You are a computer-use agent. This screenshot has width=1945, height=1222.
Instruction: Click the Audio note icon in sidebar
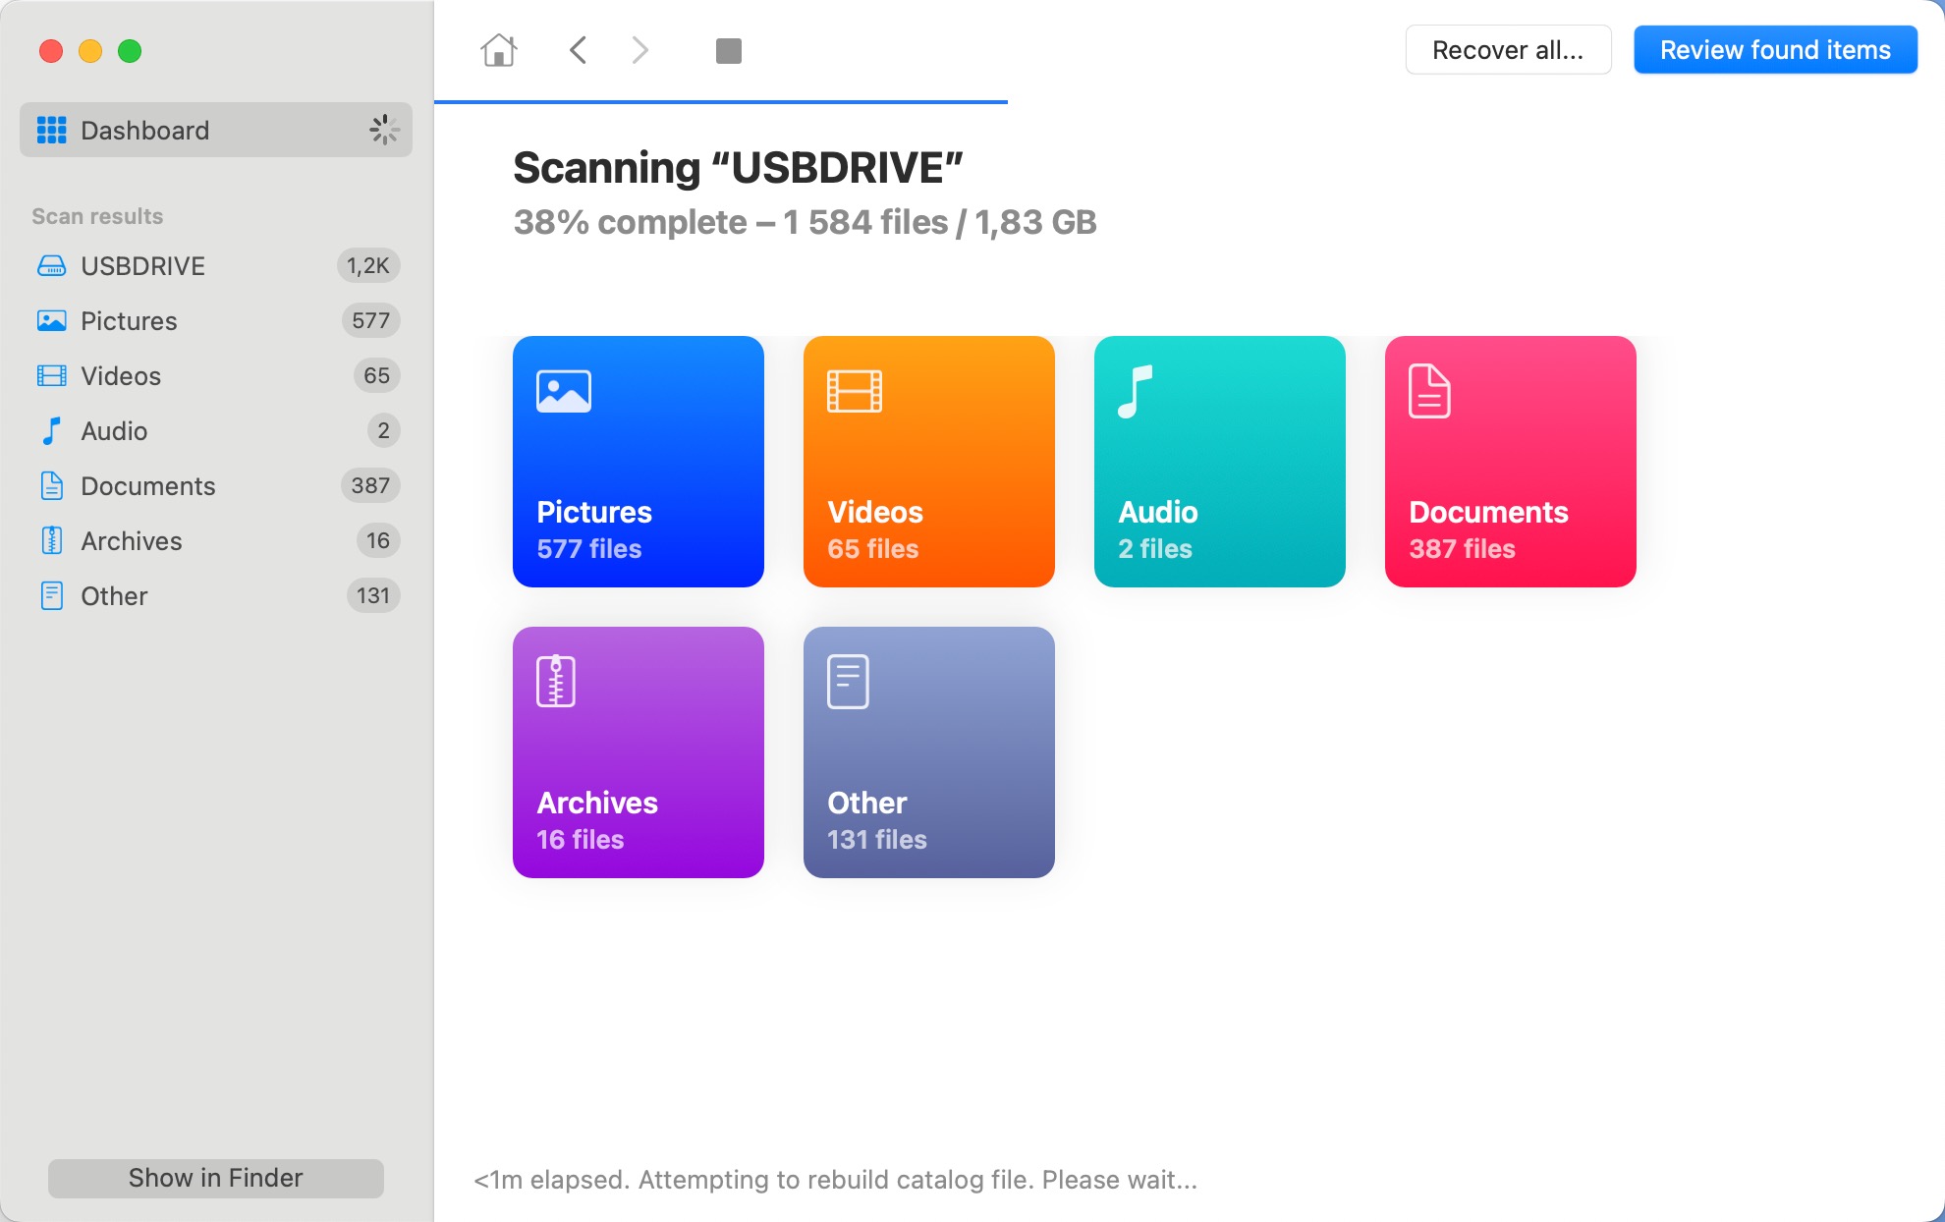tap(51, 431)
